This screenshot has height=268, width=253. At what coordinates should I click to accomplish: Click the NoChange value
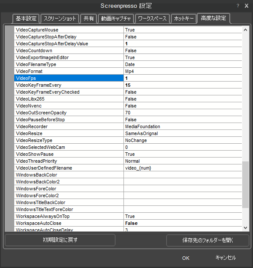pos(183,140)
